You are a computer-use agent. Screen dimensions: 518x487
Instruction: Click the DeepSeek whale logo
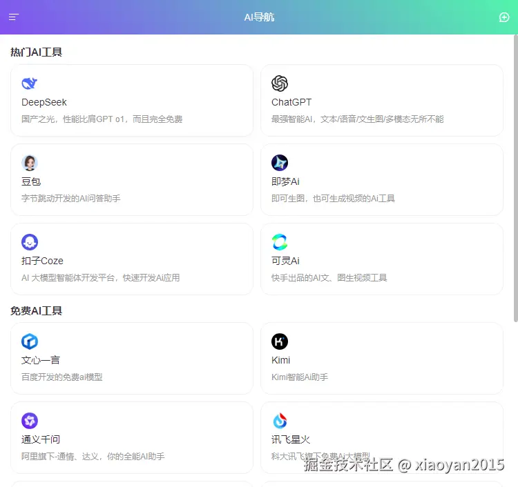pos(30,83)
